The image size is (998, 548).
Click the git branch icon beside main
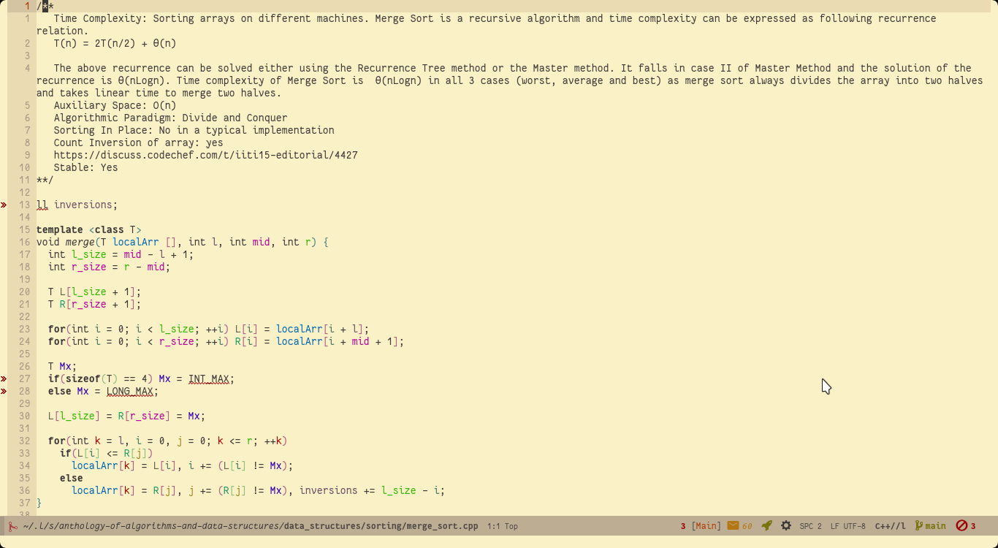click(918, 526)
